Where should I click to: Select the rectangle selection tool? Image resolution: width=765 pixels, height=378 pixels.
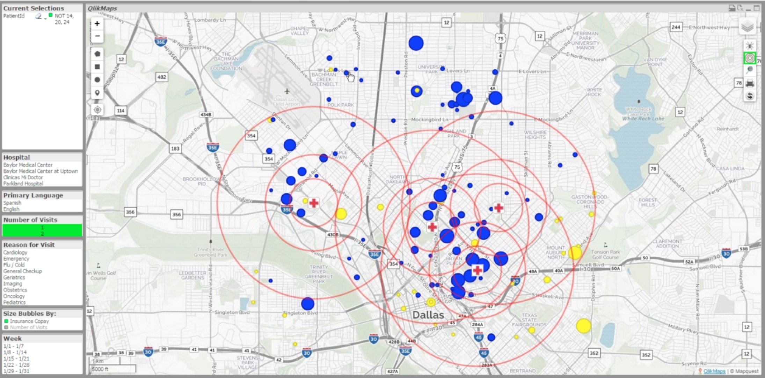click(97, 67)
